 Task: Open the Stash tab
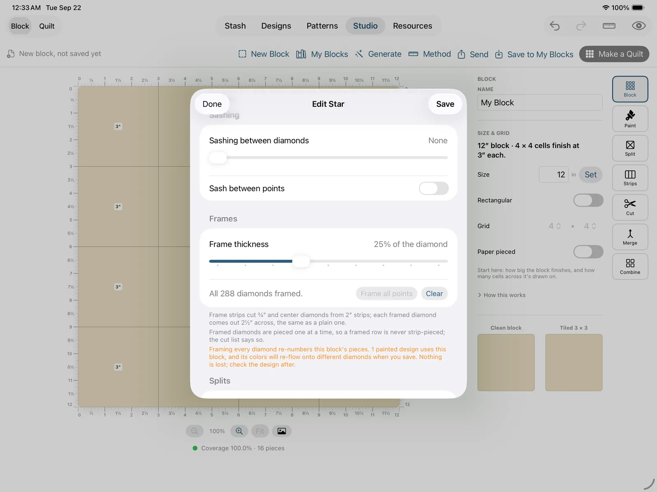coord(235,26)
